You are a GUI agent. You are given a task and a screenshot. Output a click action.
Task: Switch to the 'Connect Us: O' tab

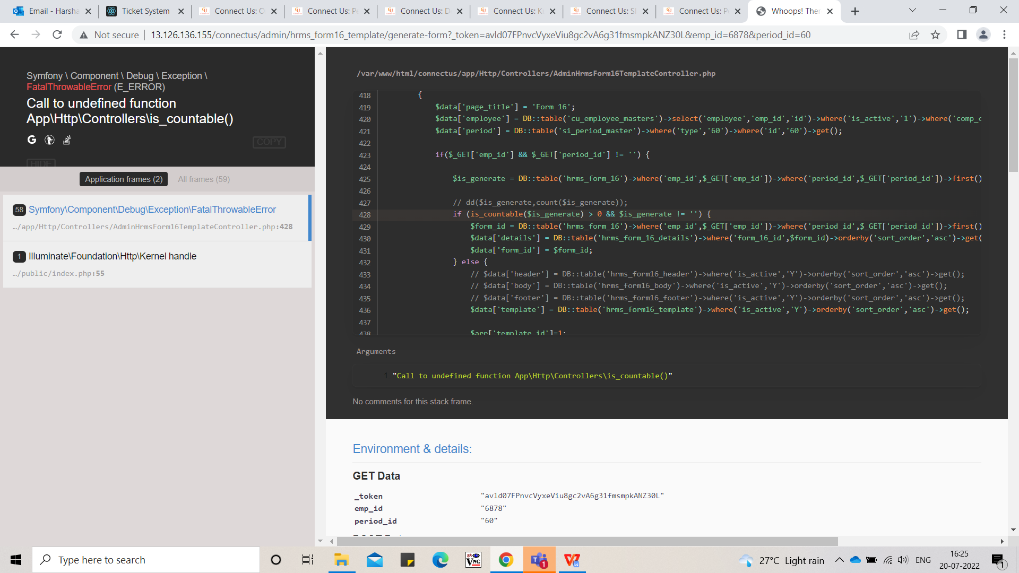click(234, 11)
